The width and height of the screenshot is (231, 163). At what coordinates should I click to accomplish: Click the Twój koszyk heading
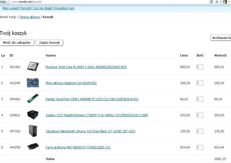(13, 33)
